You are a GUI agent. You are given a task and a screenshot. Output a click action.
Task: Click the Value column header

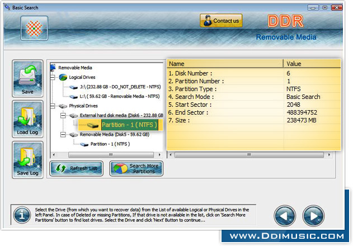click(x=312, y=64)
